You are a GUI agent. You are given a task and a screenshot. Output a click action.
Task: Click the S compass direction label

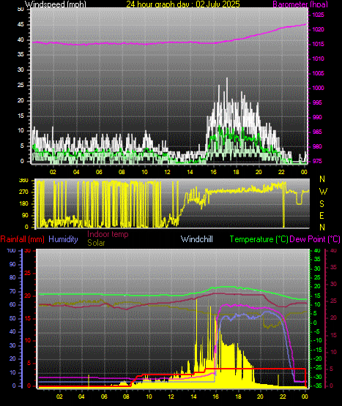click(322, 204)
